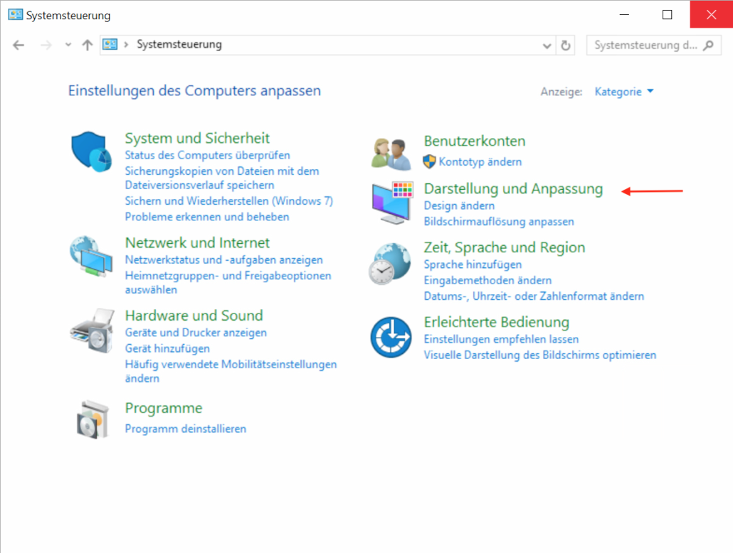Open the Bildschirmauflösung anpassen link
This screenshot has height=553, width=733.
[499, 221]
